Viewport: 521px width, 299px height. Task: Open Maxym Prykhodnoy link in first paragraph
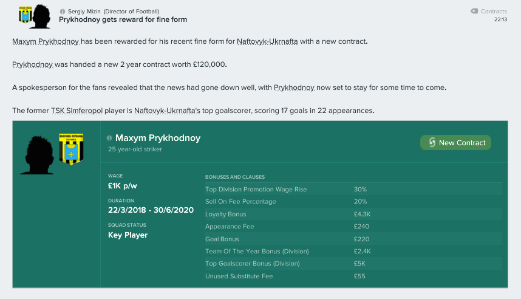point(46,41)
